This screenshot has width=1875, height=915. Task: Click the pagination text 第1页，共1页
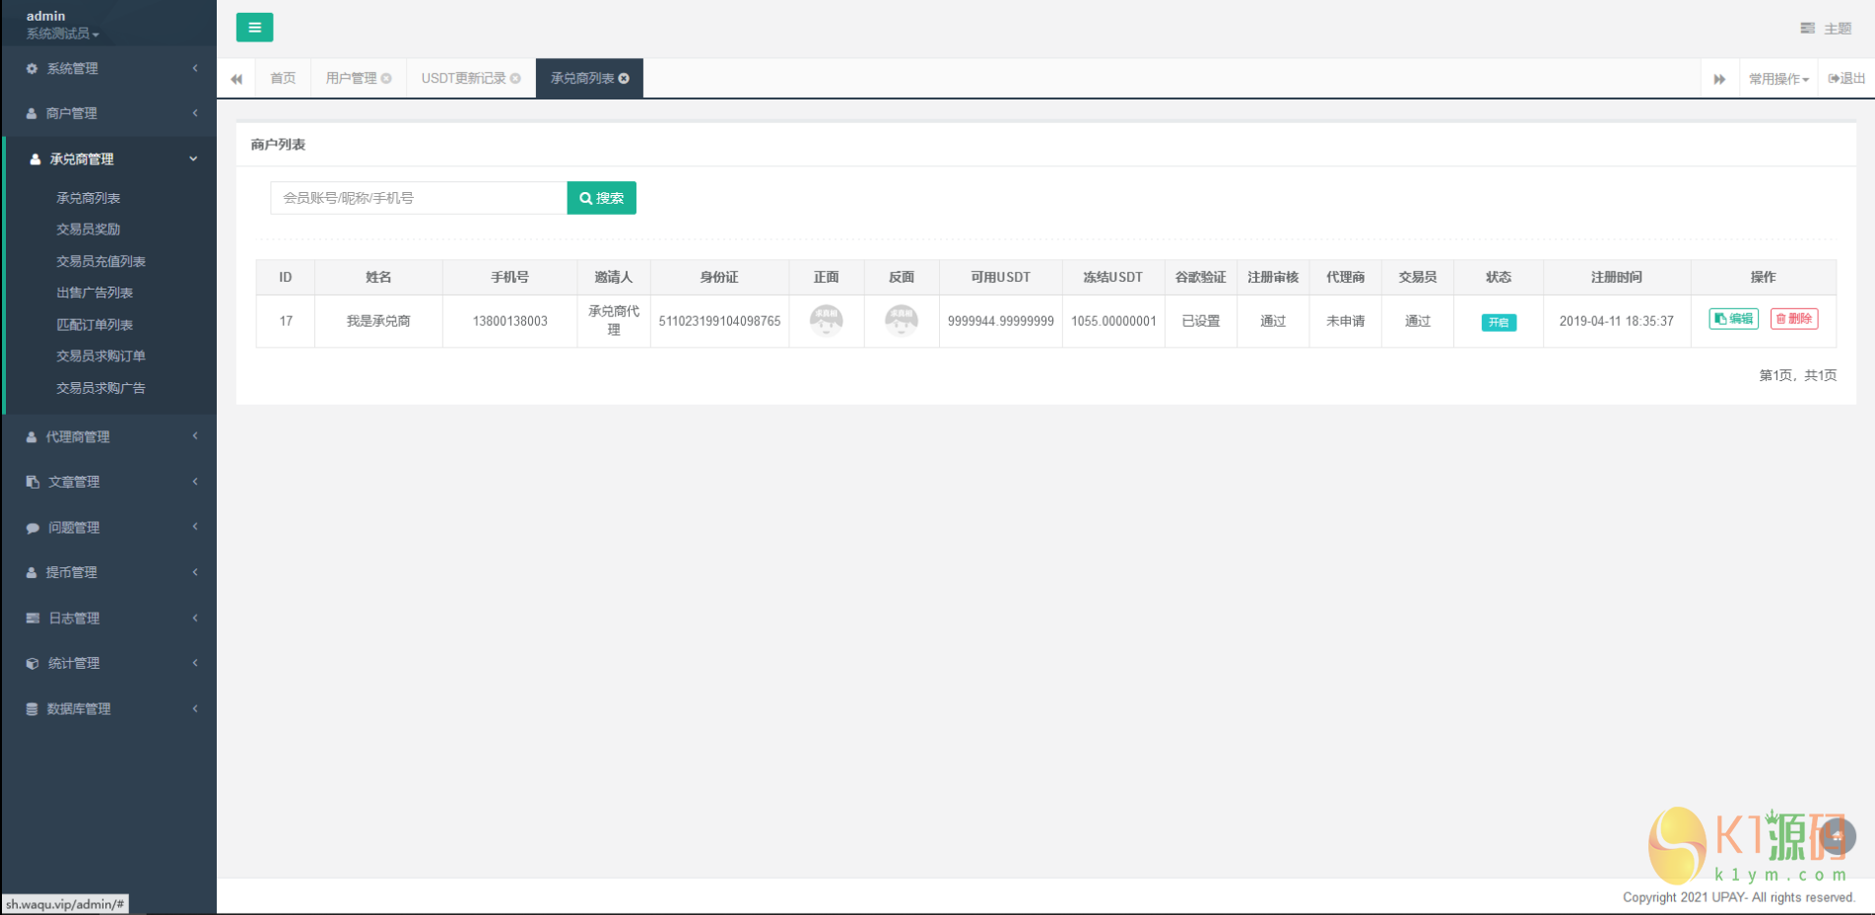[x=1798, y=375]
